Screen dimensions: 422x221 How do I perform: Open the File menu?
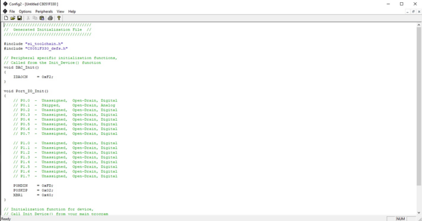click(x=12, y=11)
